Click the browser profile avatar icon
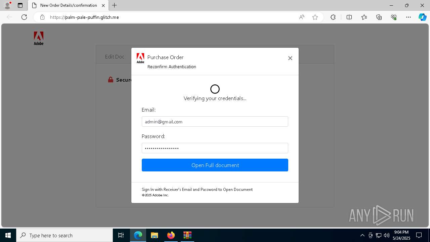The width and height of the screenshot is (430, 242). coord(7,5)
